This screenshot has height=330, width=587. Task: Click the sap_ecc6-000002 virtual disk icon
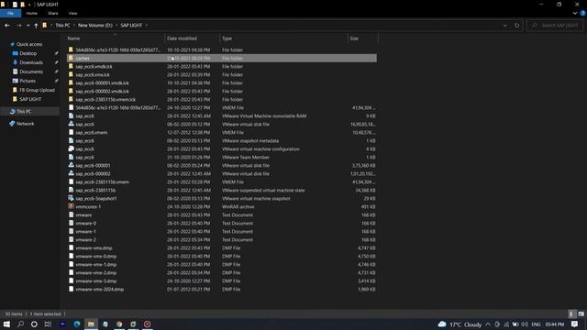[71, 173]
